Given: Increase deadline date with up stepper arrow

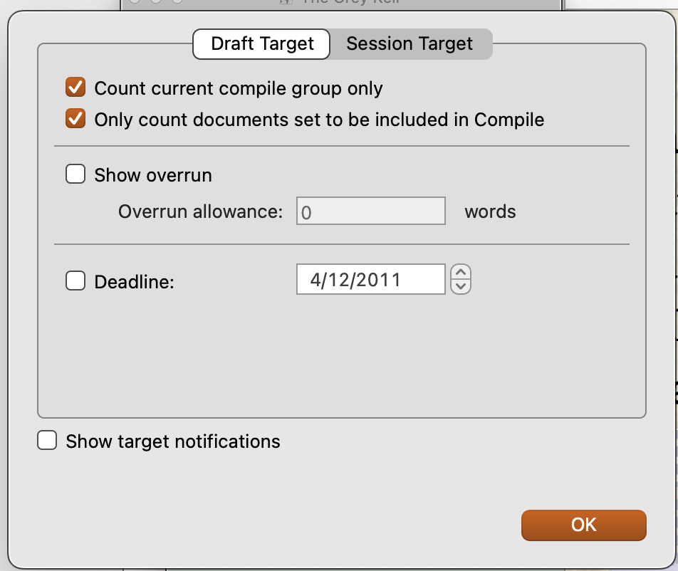Looking at the screenshot, I should 461,272.
